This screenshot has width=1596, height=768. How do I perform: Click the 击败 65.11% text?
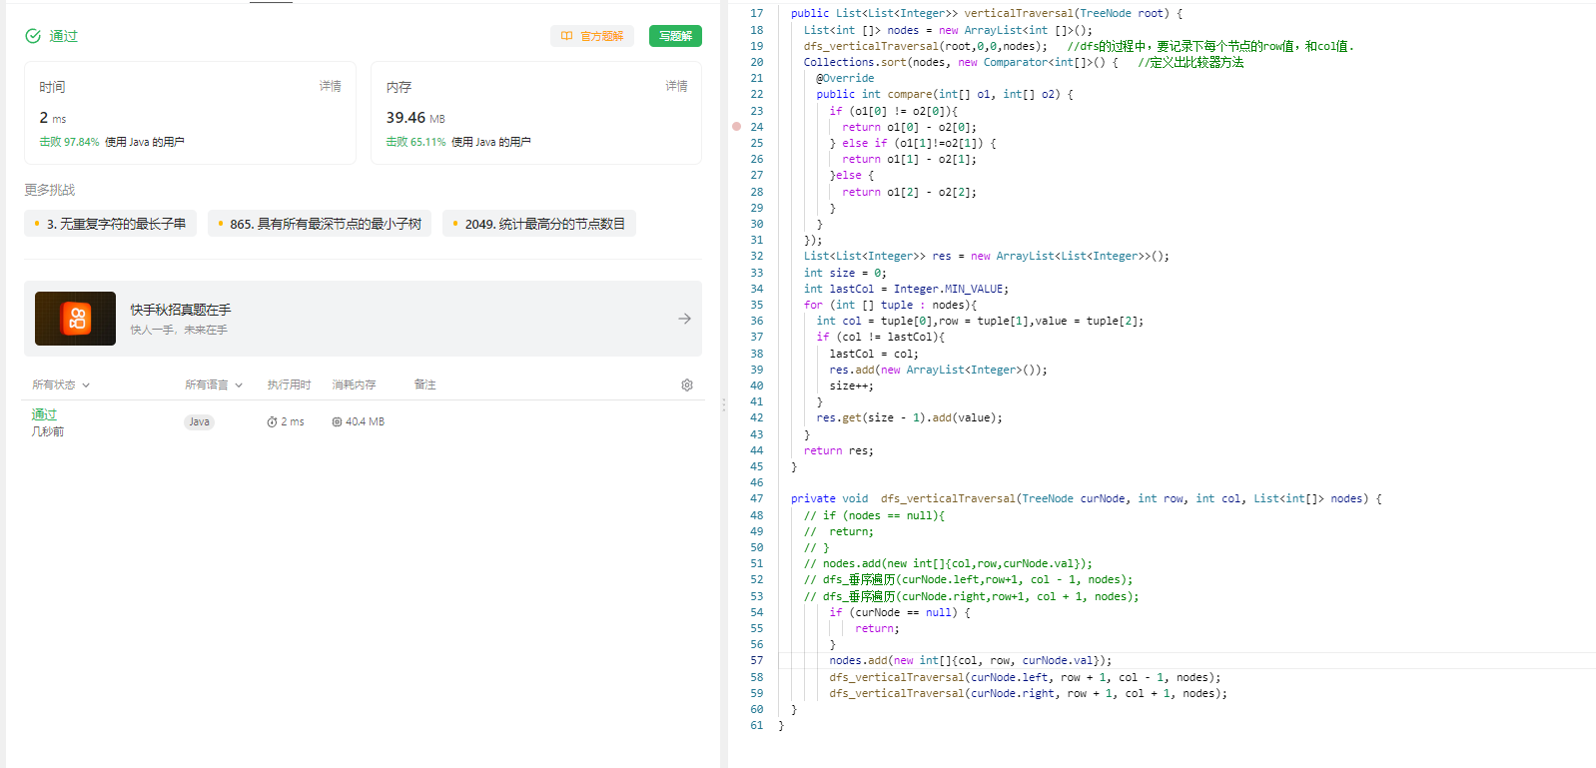415,142
